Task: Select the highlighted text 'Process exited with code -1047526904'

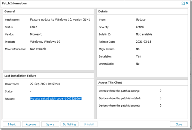Action: [56, 99]
